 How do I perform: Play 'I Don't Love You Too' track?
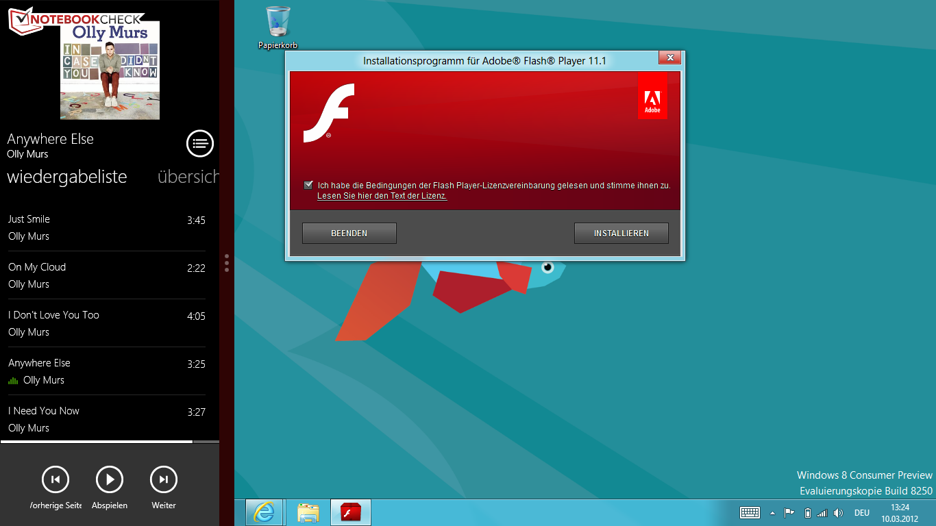(107, 323)
